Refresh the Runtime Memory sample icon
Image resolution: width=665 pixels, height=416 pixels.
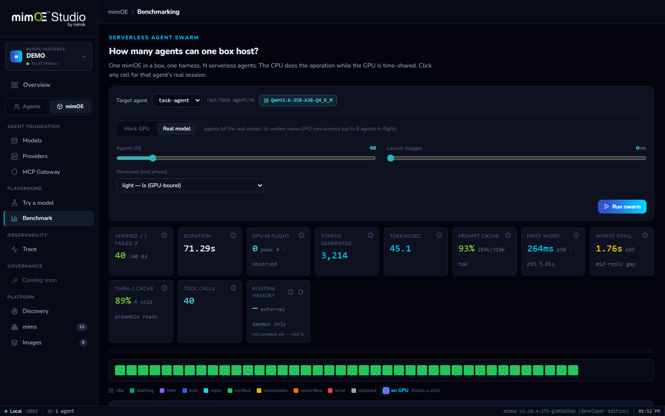[x=301, y=292]
